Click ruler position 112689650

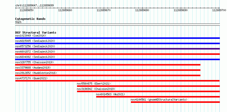coord(27,10)
